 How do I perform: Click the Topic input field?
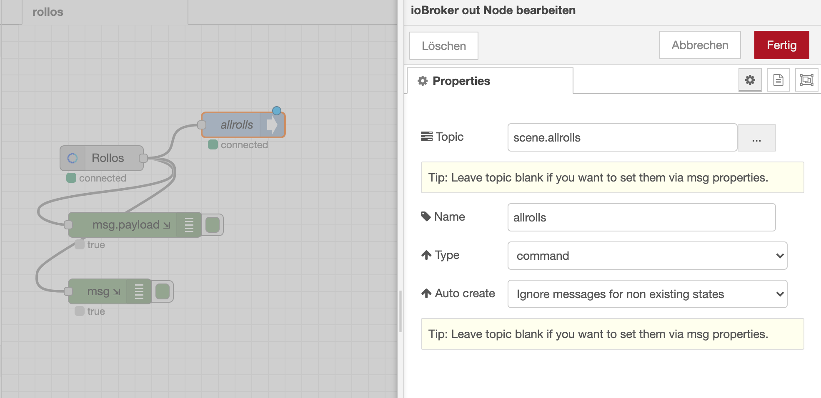622,138
